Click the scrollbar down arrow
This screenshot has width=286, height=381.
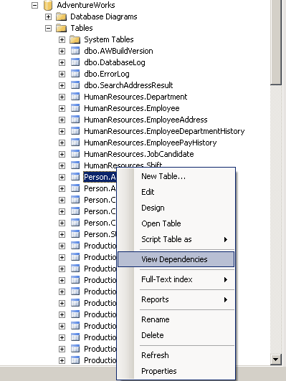click(276, 359)
